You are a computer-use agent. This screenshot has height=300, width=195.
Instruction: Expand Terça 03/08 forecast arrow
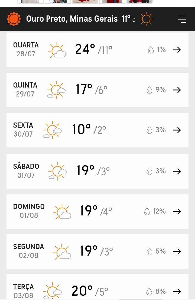tap(177, 292)
